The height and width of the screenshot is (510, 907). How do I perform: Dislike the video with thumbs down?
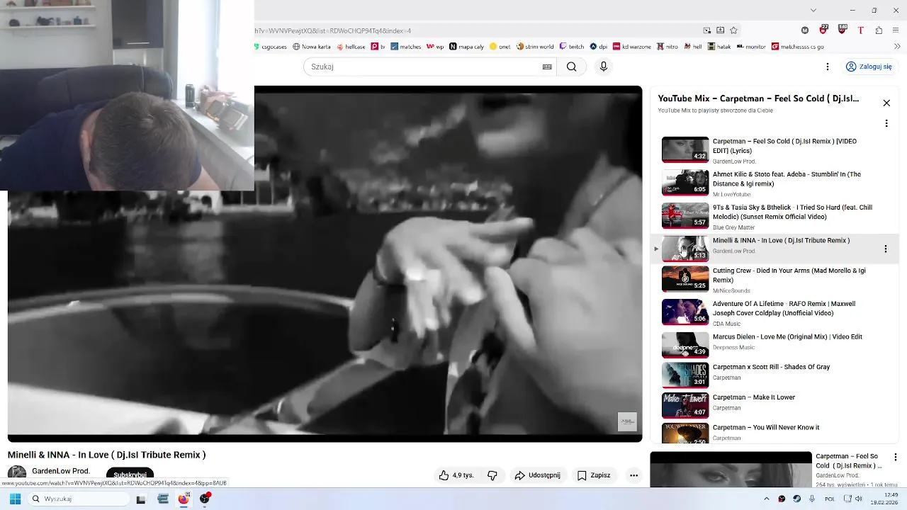(492, 475)
